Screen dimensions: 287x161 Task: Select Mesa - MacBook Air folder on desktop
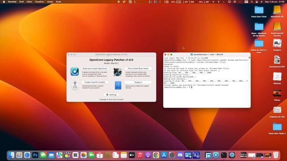coord(259,29)
